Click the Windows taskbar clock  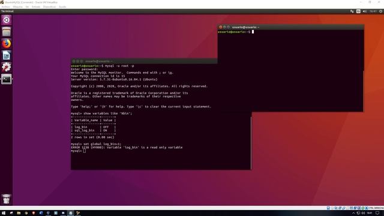click(x=370, y=213)
